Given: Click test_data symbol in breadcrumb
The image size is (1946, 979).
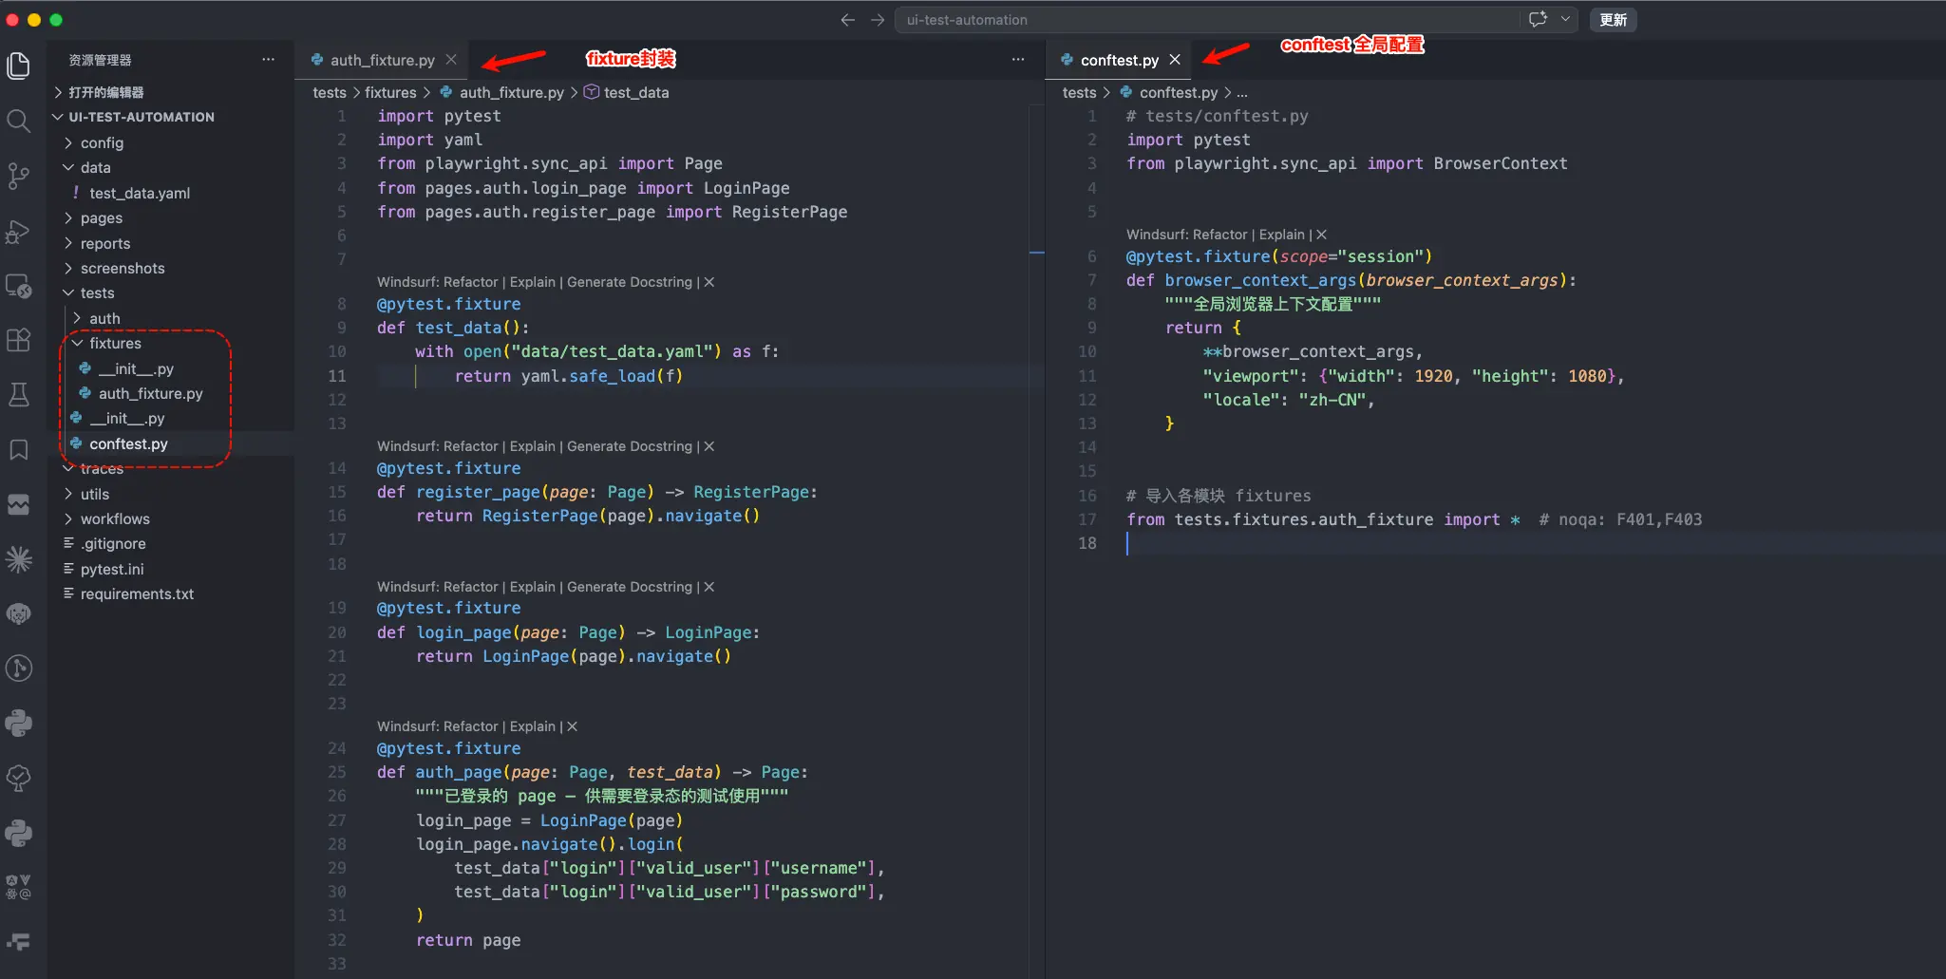Looking at the screenshot, I should (x=636, y=92).
